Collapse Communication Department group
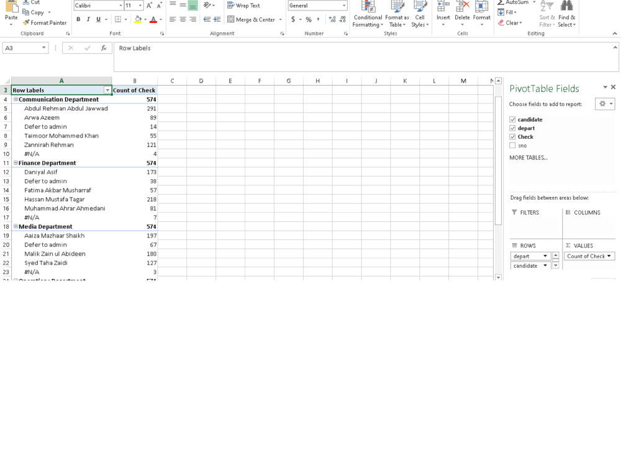 16,99
